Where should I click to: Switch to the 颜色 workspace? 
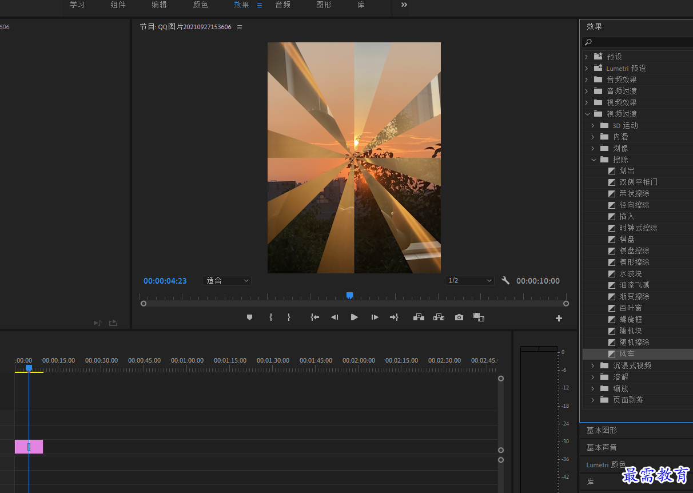coord(201,5)
